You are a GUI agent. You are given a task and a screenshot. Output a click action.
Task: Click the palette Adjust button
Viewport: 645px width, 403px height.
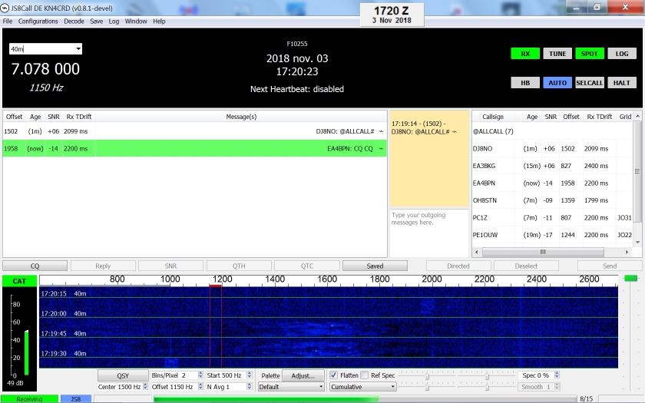[303, 375]
